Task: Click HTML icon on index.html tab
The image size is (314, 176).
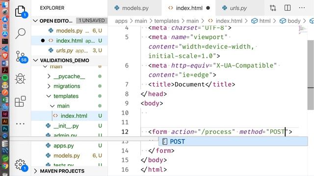Action: pos(170,8)
